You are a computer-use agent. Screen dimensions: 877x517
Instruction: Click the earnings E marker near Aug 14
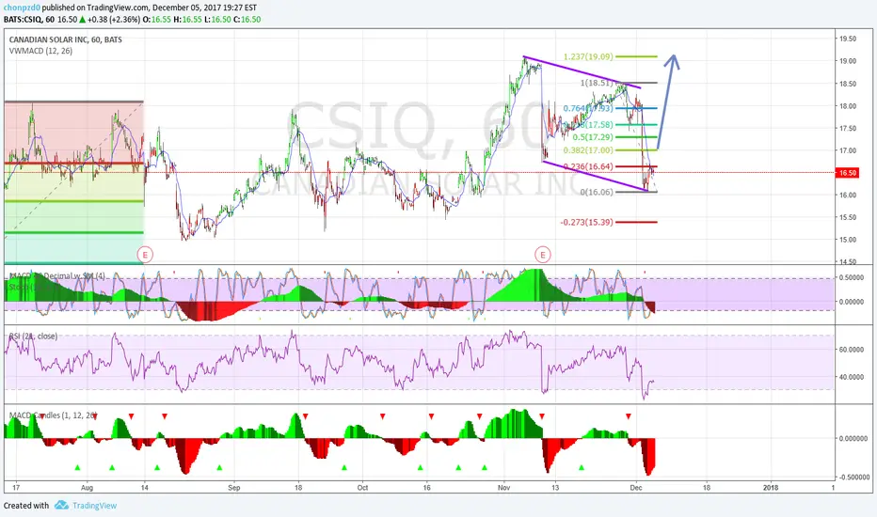pyautogui.click(x=145, y=255)
